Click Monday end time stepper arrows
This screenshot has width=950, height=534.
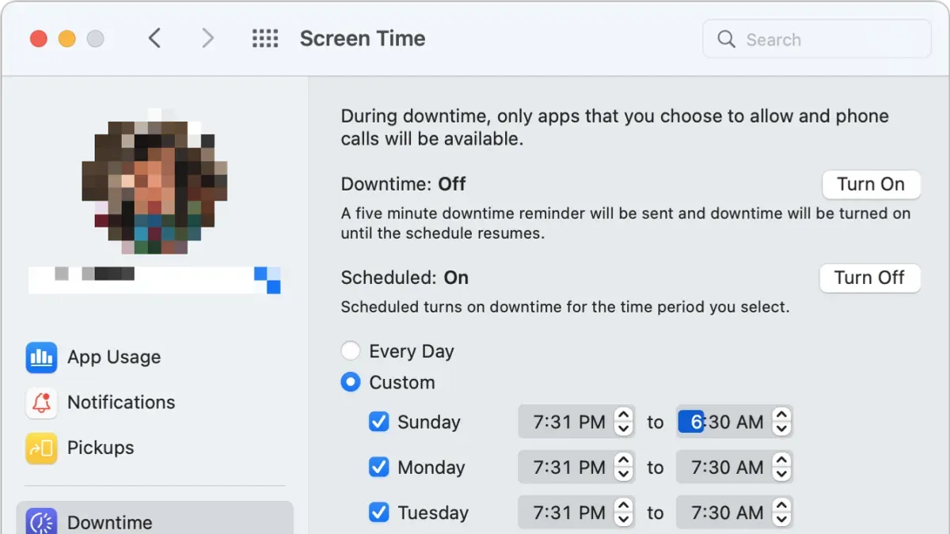[781, 468]
